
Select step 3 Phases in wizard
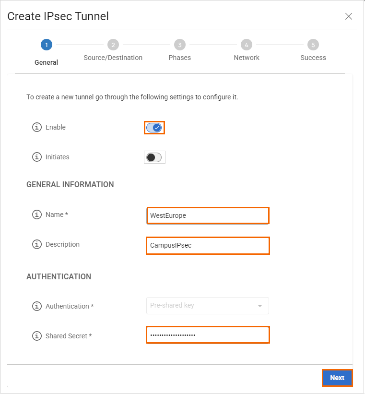pos(180,45)
